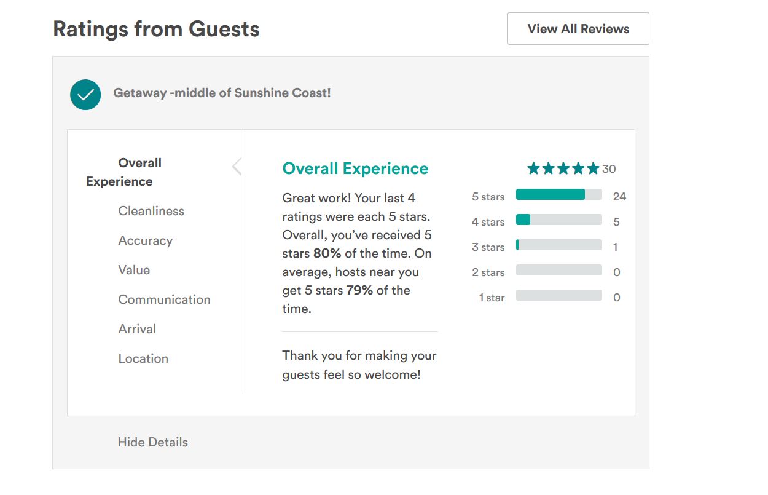Click the 4 stars rating bar
This screenshot has width=768, height=495.
click(x=558, y=220)
